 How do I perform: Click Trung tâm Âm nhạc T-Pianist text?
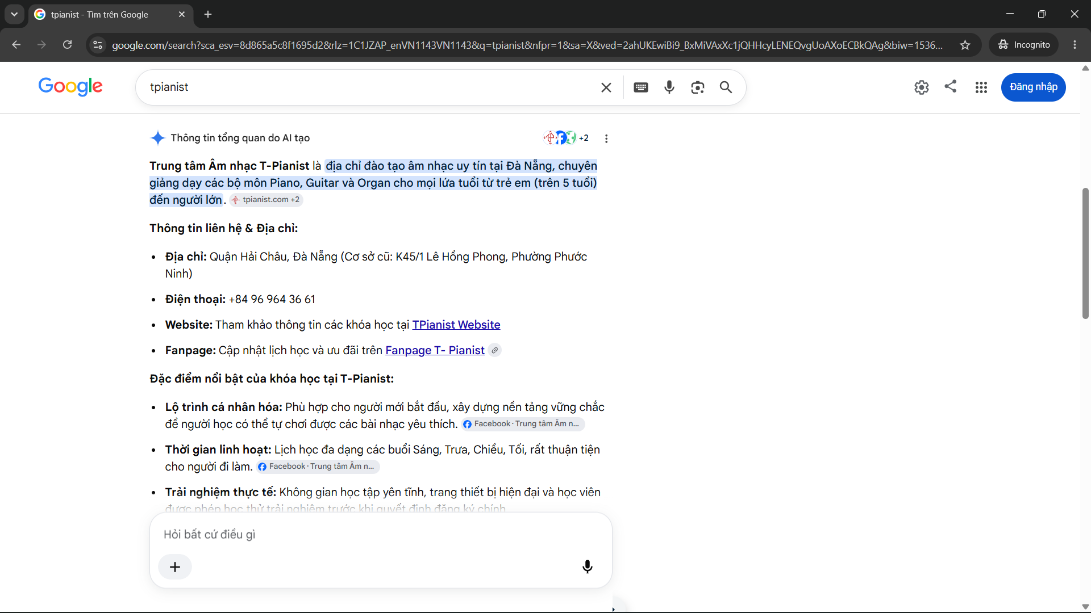[x=230, y=166]
